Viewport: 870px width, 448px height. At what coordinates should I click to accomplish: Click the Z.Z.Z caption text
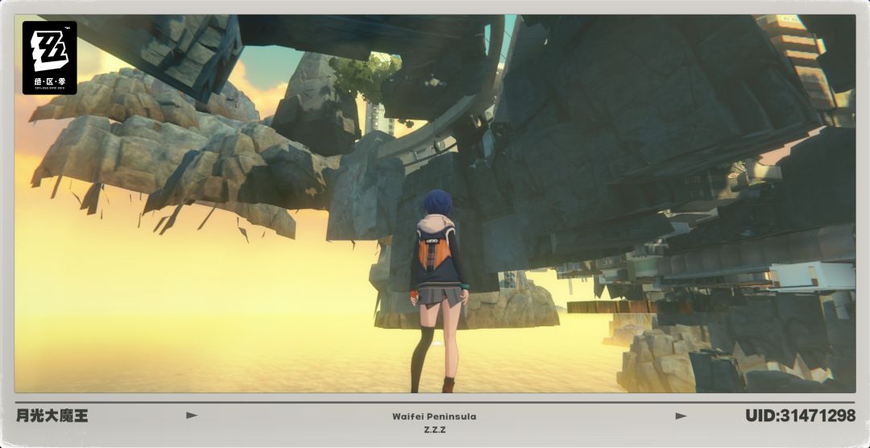pyautogui.click(x=434, y=429)
